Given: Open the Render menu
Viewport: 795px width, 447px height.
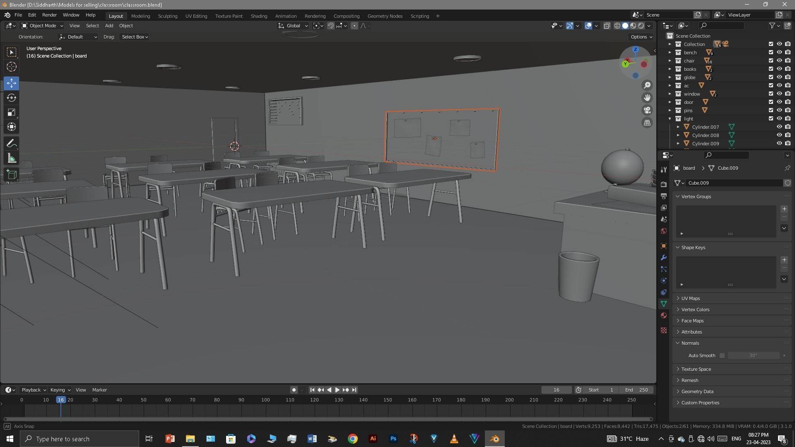Looking at the screenshot, I should (49, 15).
